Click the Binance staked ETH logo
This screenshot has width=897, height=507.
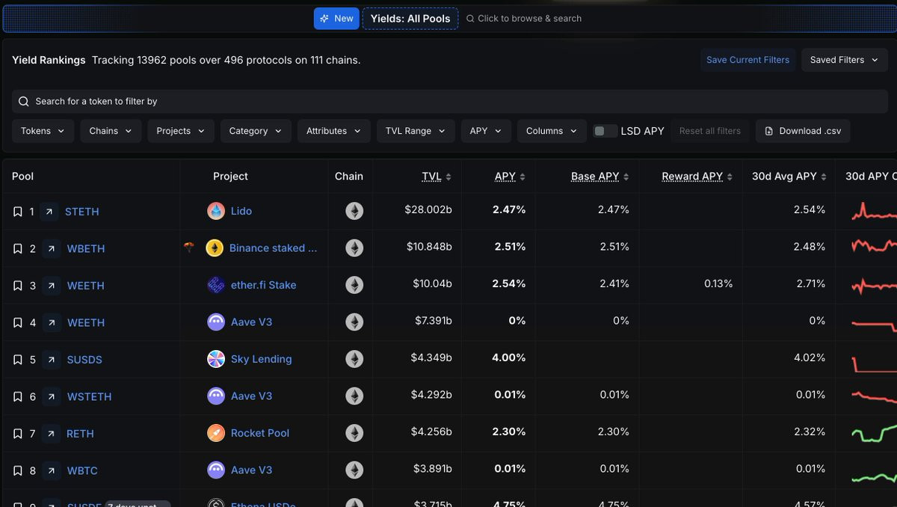click(215, 248)
